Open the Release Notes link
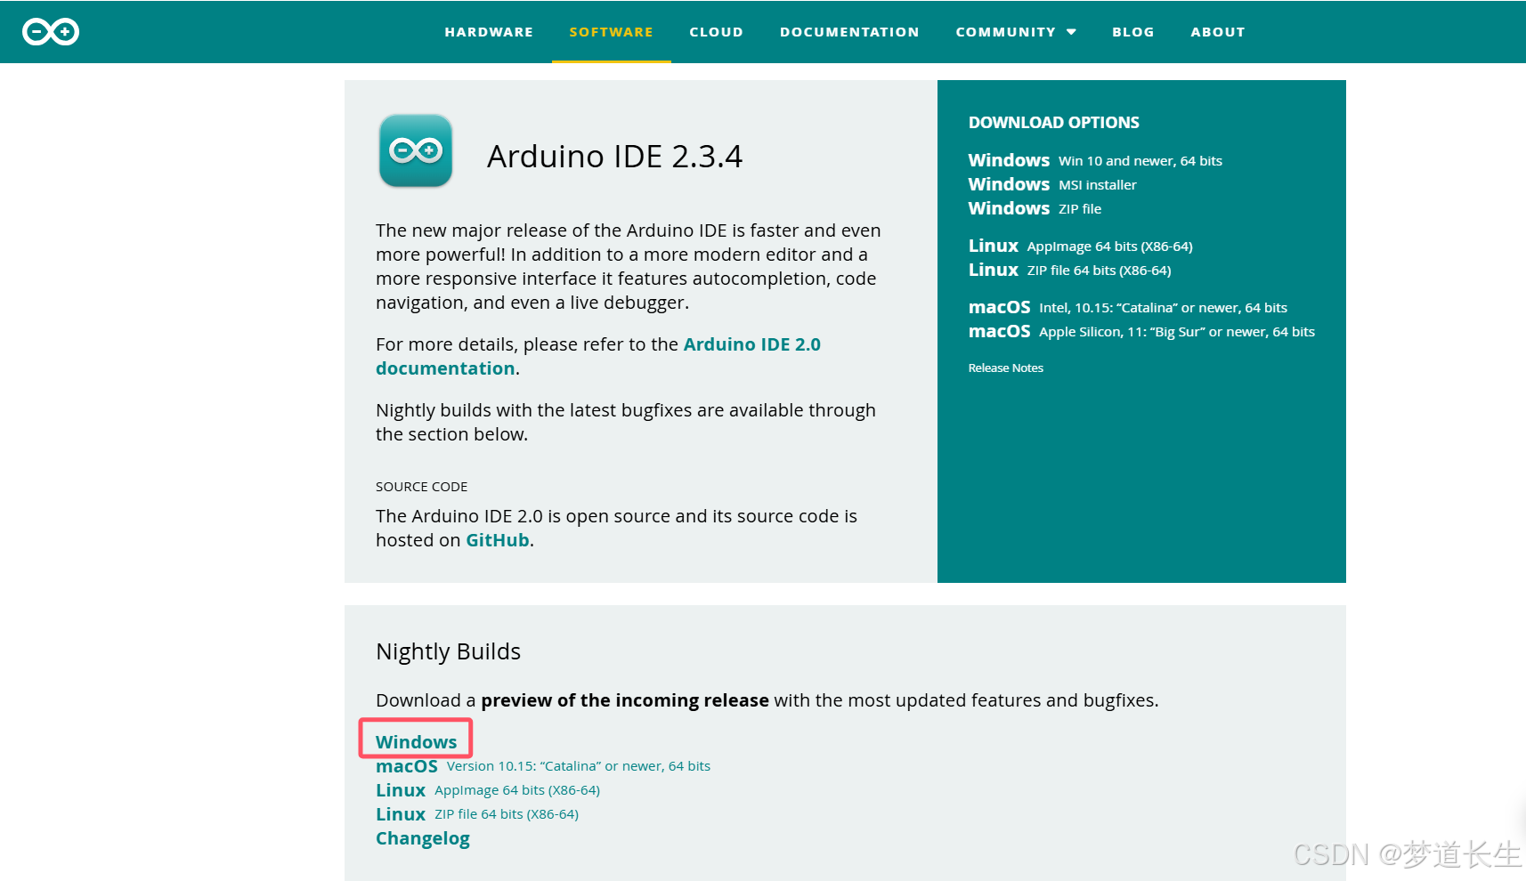 tap(1005, 368)
